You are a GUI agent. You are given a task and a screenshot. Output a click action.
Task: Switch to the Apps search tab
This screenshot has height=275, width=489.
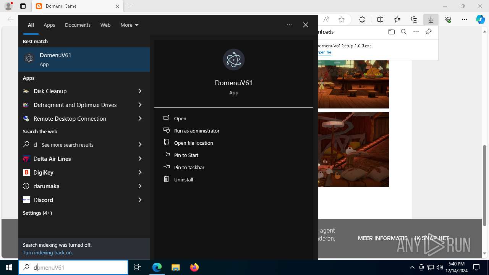(49, 25)
